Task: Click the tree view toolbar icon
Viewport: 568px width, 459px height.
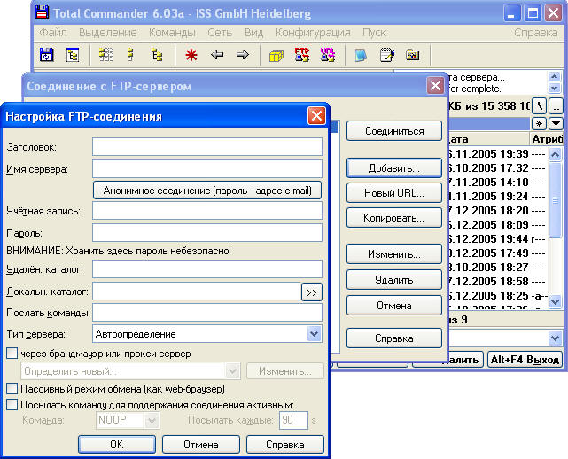Action: point(157,55)
